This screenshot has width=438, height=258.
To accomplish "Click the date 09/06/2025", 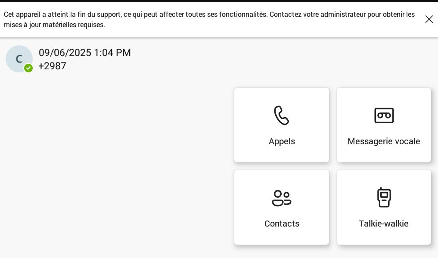I will pyautogui.click(x=65, y=53).
